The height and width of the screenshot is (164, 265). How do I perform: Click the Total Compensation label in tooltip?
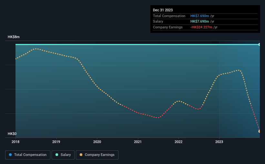click(x=169, y=16)
